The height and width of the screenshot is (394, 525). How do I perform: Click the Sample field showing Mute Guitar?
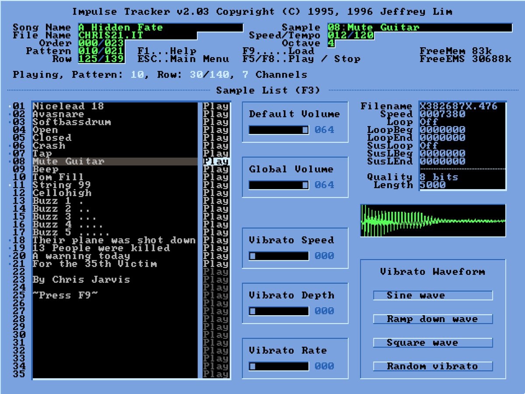point(420,28)
